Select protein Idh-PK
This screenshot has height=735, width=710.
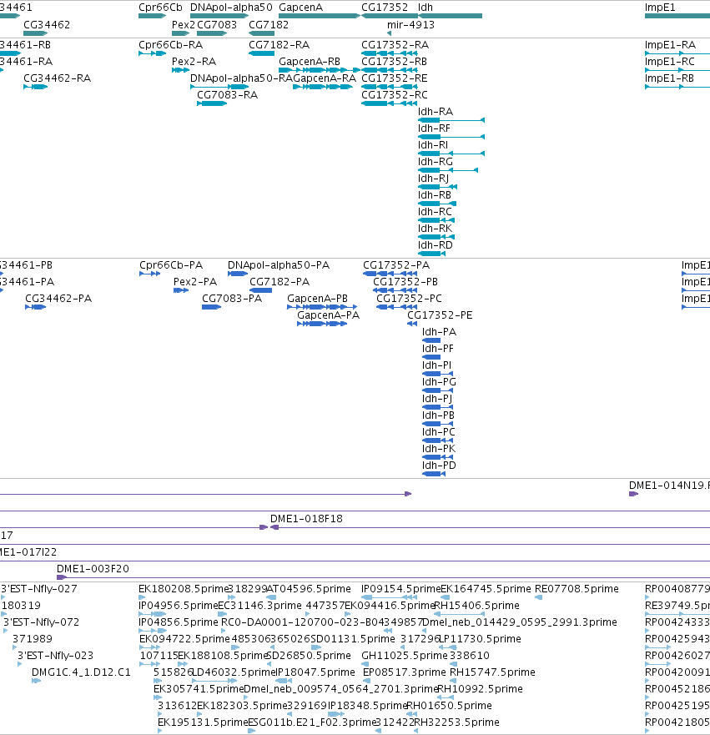[x=439, y=449]
